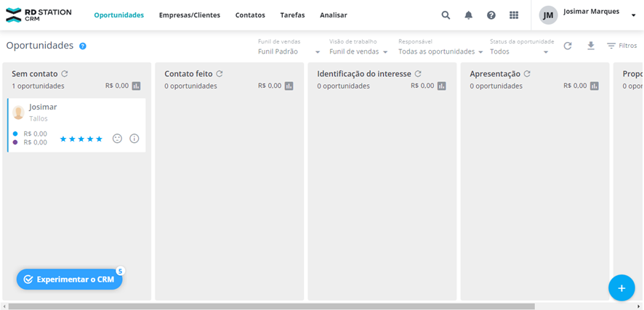This screenshot has height=310, width=644.
Task: Click the Apresentação column title
Action: pyautogui.click(x=495, y=74)
